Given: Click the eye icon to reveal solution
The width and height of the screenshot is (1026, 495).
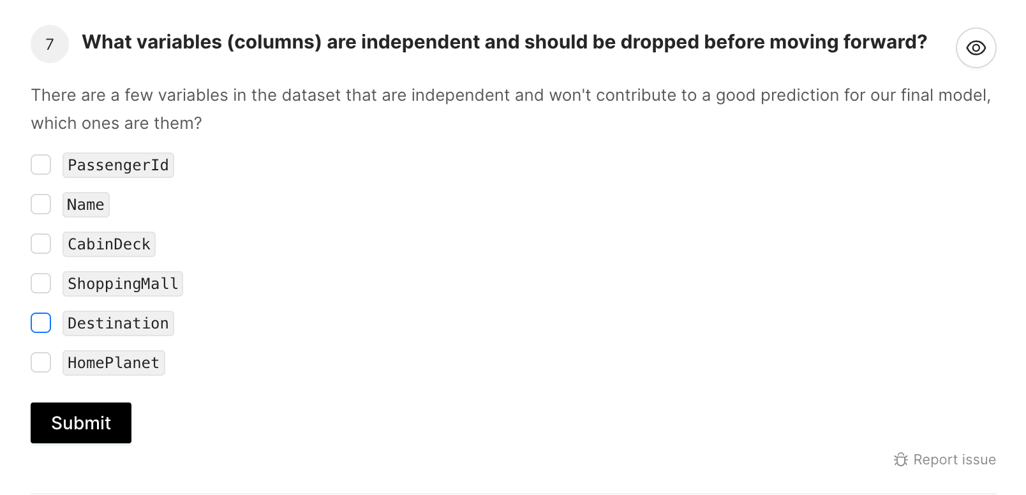Looking at the screenshot, I should click(976, 48).
